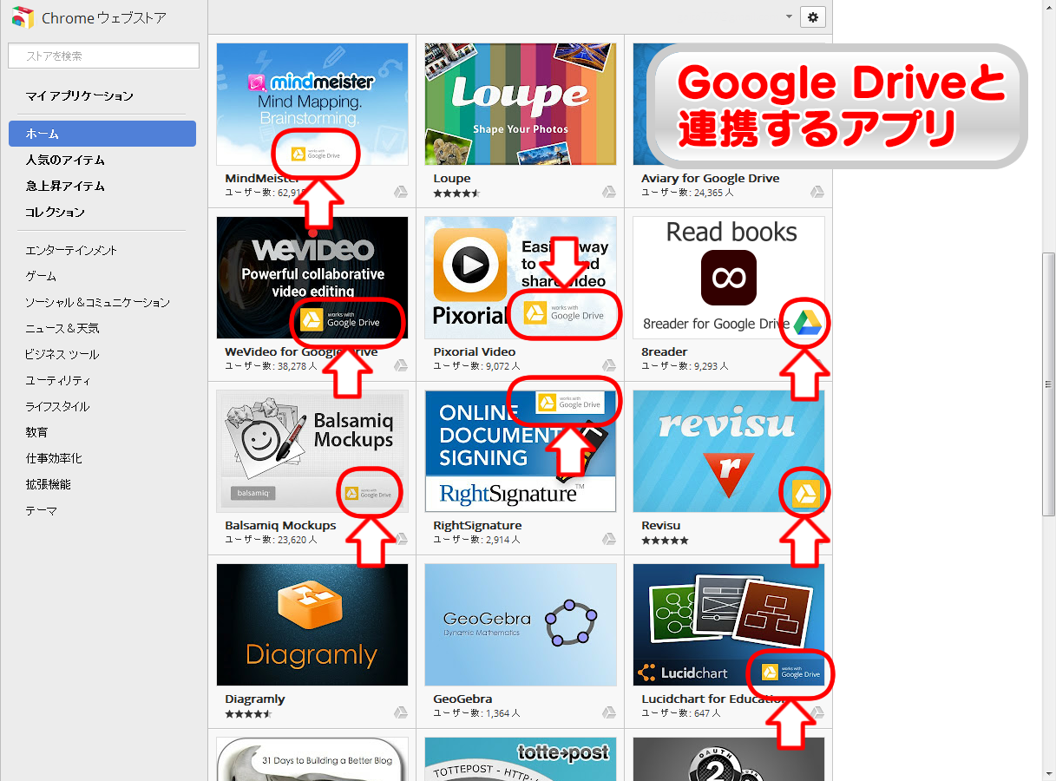This screenshot has width=1056, height=781.
Task: Open the MindMeister app thumbnail
Action: click(x=312, y=104)
